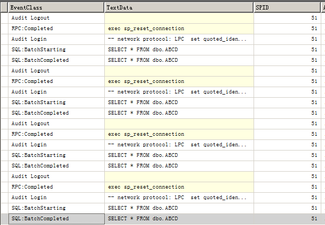Click the TextData column header
The height and width of the screenshot is (225, 325).
click(x=179, y=7)
